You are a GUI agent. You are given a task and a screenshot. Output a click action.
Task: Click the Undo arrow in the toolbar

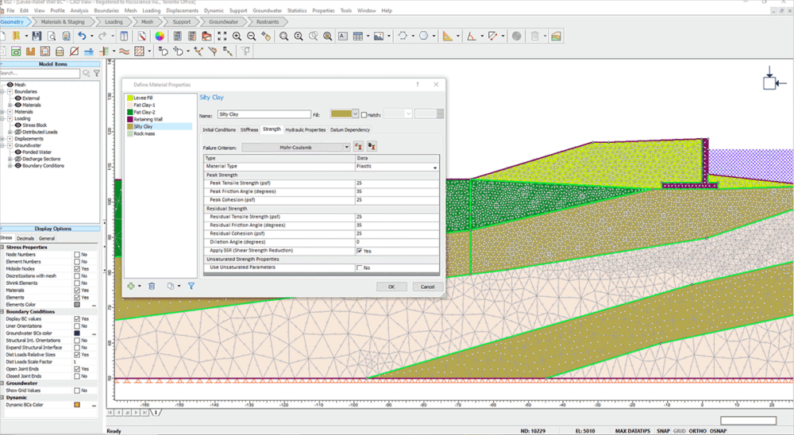tap(81, 37)
